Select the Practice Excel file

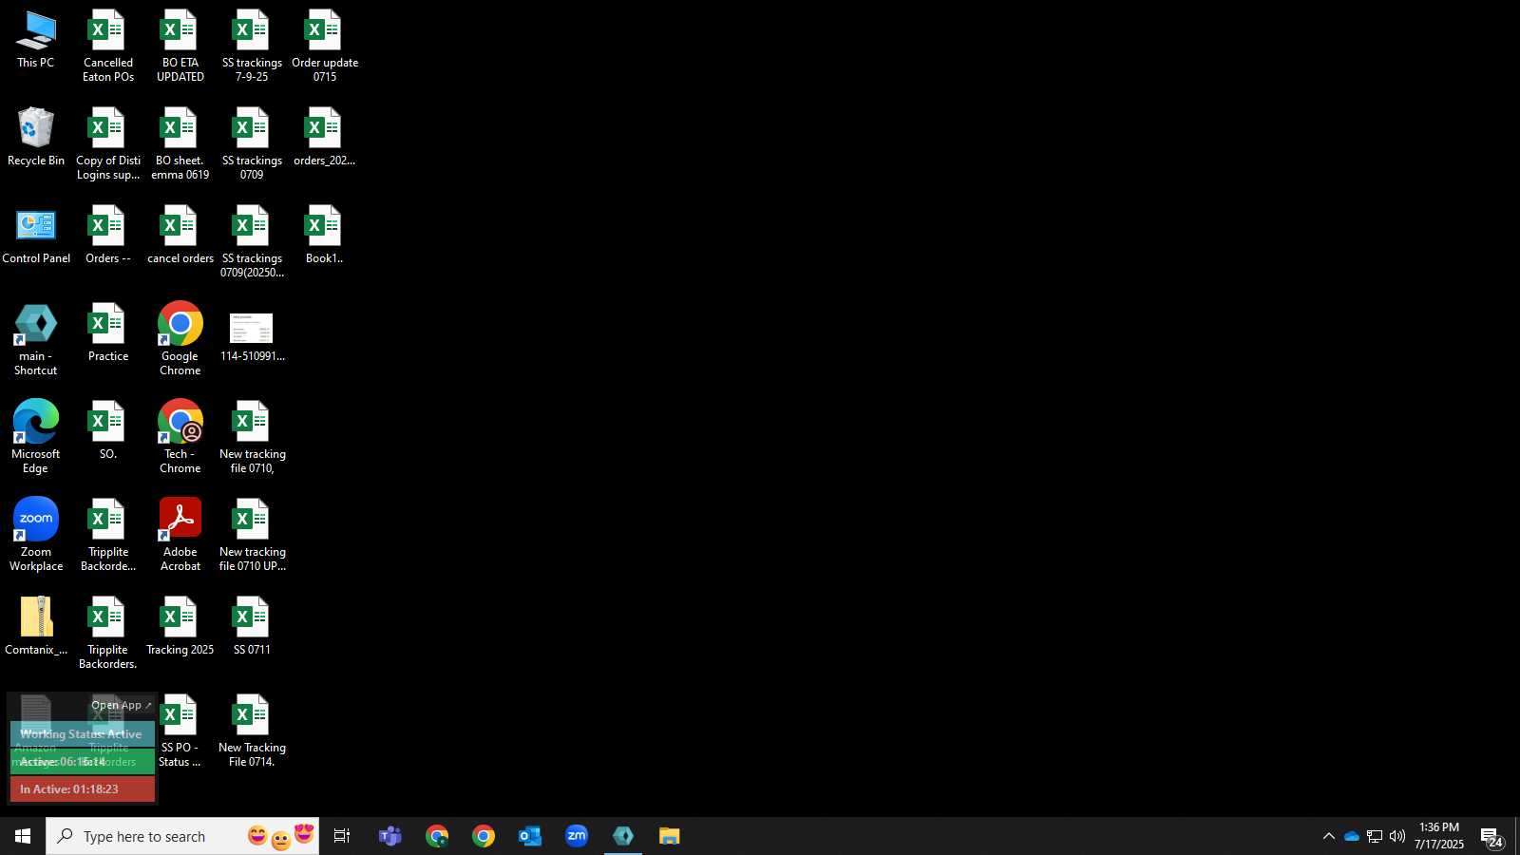108,334
